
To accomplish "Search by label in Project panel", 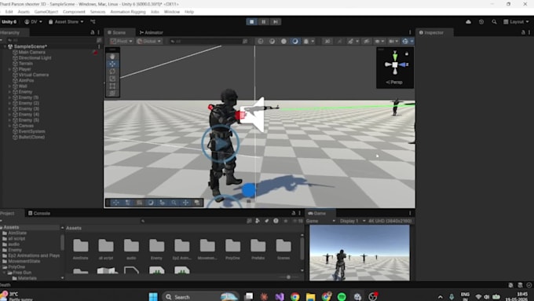I will [x=267, y=221].
